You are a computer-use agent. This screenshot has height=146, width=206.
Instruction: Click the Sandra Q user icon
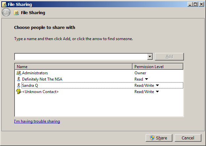point(19,85)
